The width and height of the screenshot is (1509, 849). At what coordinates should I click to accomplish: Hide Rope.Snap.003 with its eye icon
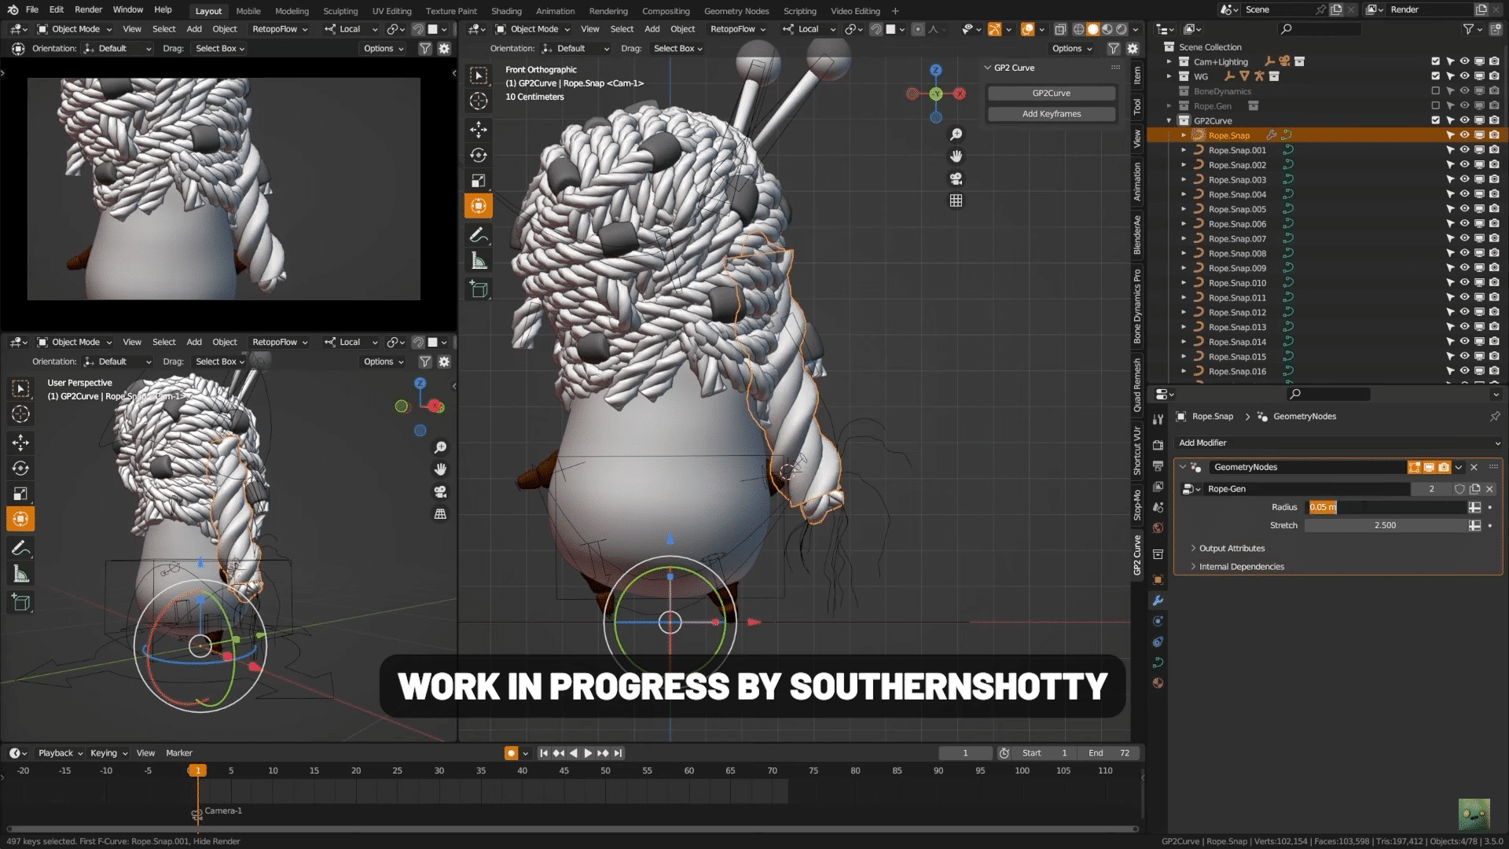click(1464, 180)
